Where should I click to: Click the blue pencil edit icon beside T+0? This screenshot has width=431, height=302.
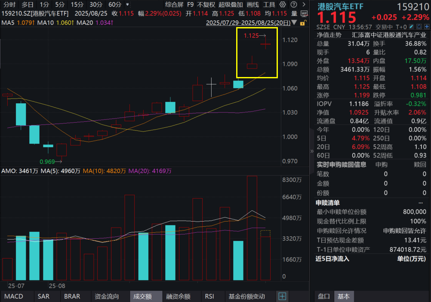(411, 26)
